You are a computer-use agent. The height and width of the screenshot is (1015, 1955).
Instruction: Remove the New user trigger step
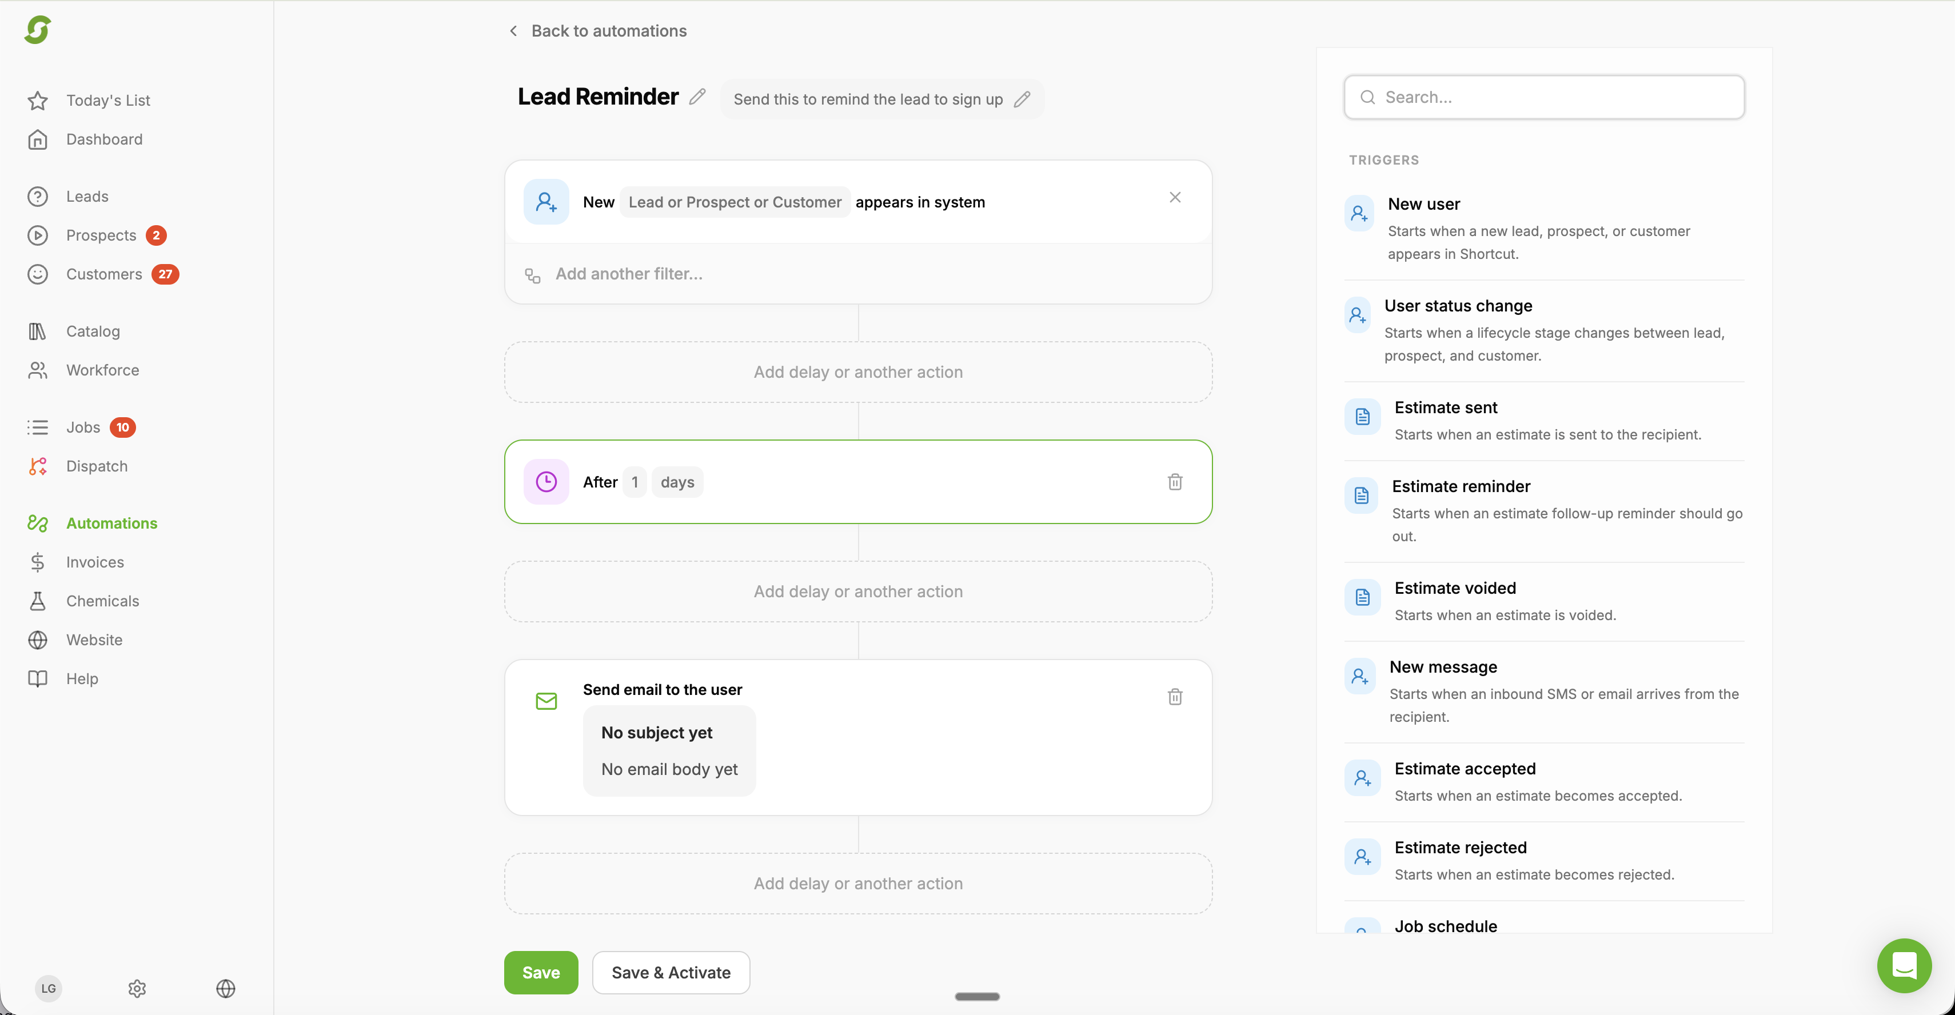click(x=1175, y=197)
